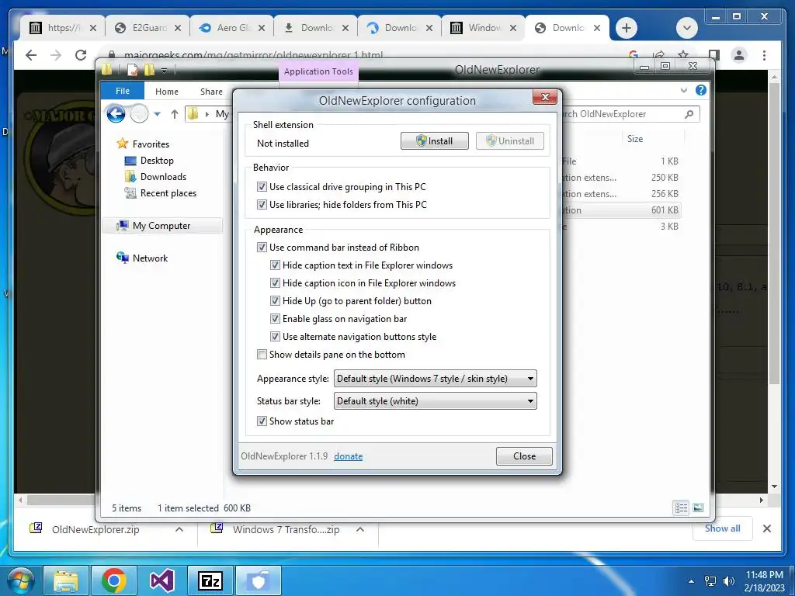The image size is (795, 596).
Task: Open the Appearance style dropdown
Action: [x=435, y=379]
